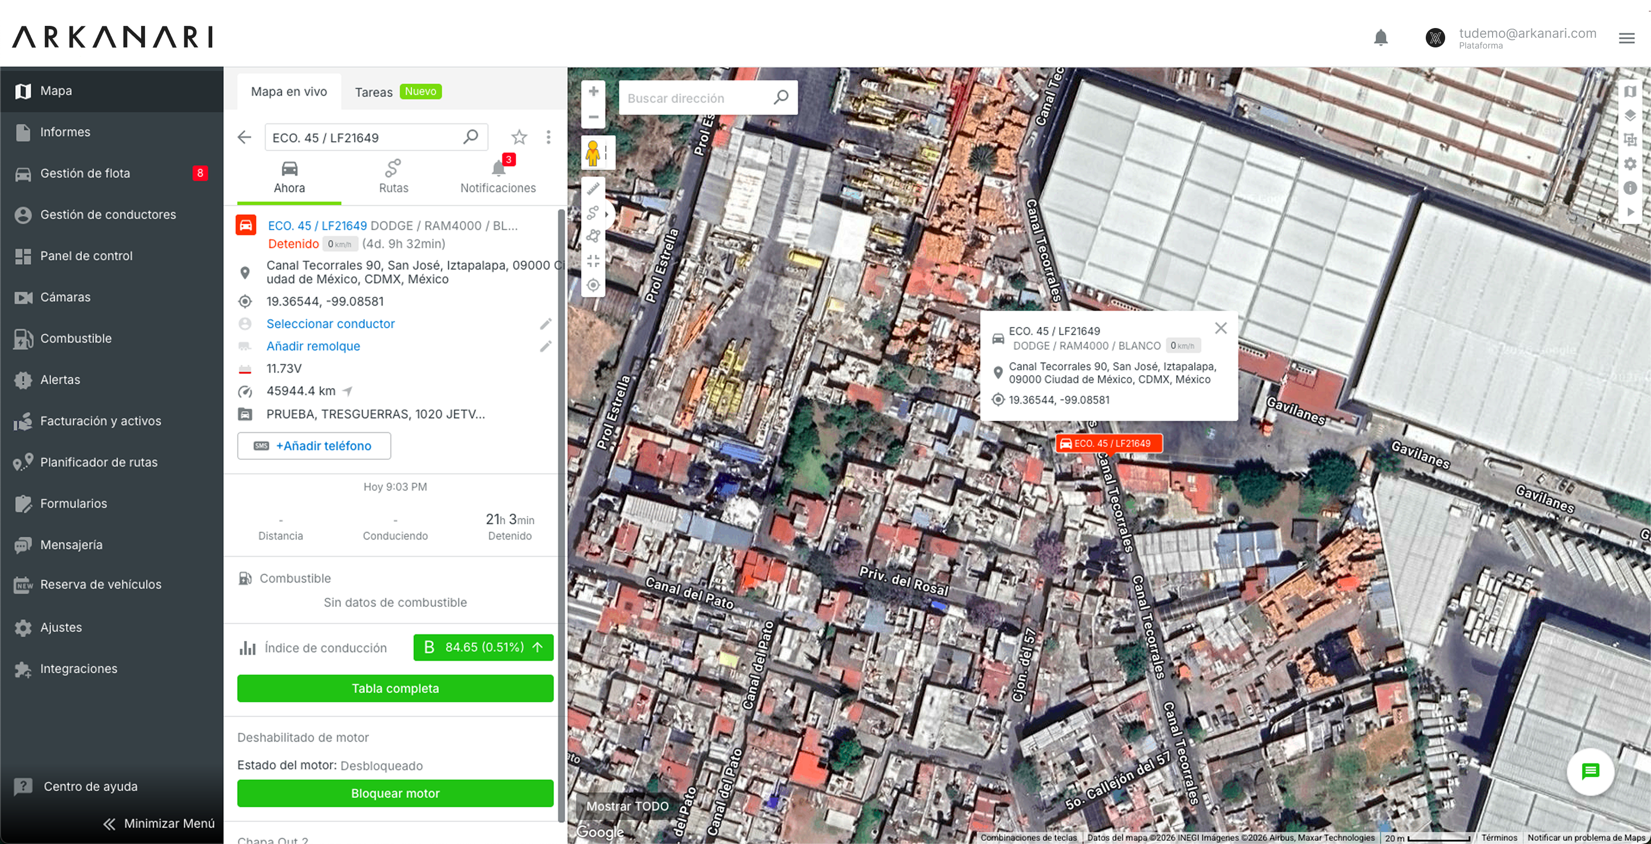Screen dimensions: 1651x844
Task: Zoom out using the minus control on the map
Action: (593, 117)
